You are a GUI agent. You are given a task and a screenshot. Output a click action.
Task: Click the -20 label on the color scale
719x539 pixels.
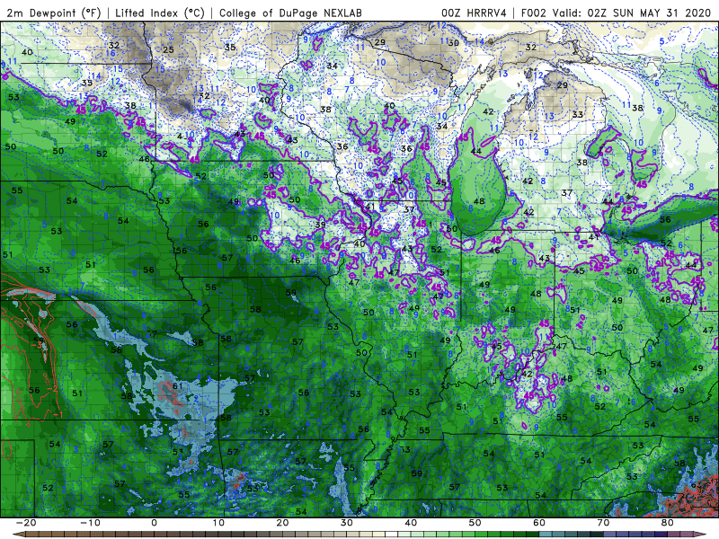coord(25,523)
